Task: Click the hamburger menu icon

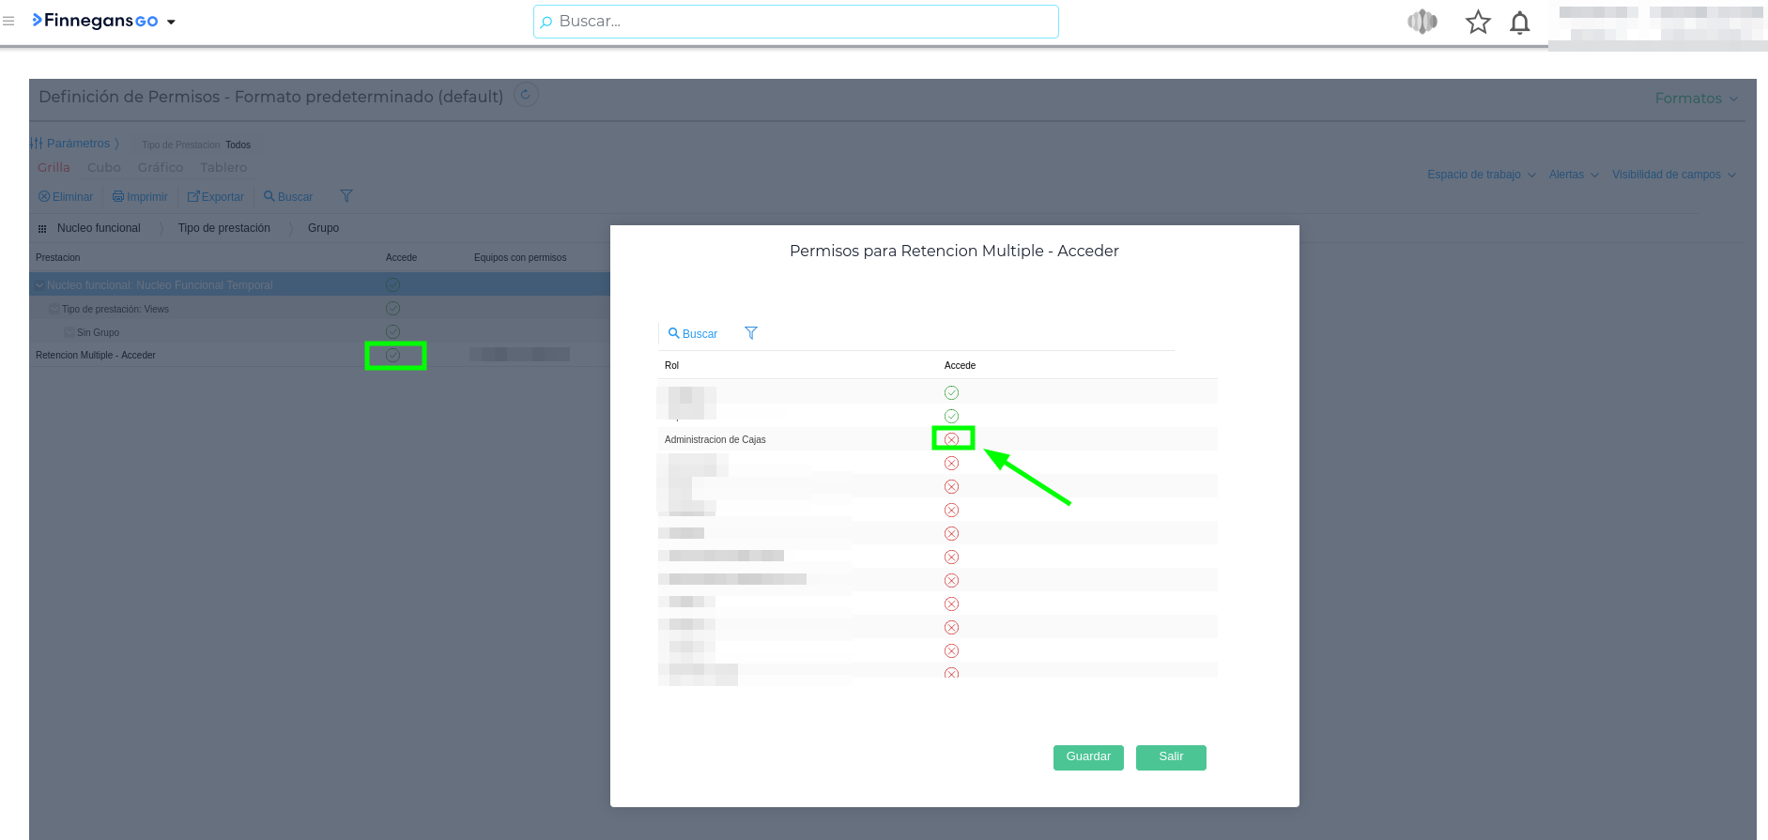Action: 9,21
